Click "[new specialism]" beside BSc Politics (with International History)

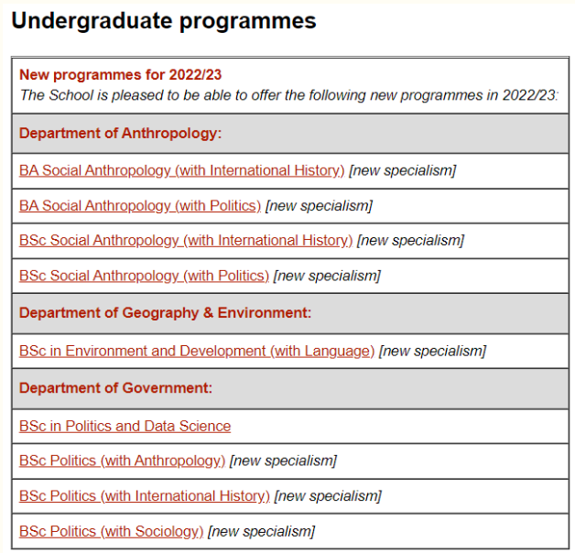(328, 496)
